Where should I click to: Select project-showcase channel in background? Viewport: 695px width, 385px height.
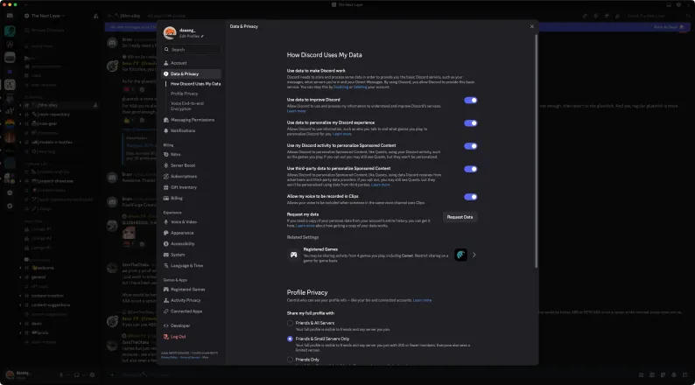tap(55, 181)
